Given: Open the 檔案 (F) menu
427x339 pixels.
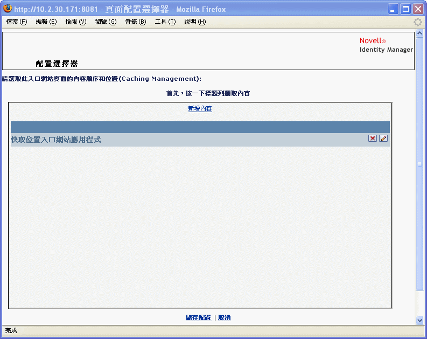Looking at the screenshot, I should pos(17,22).
